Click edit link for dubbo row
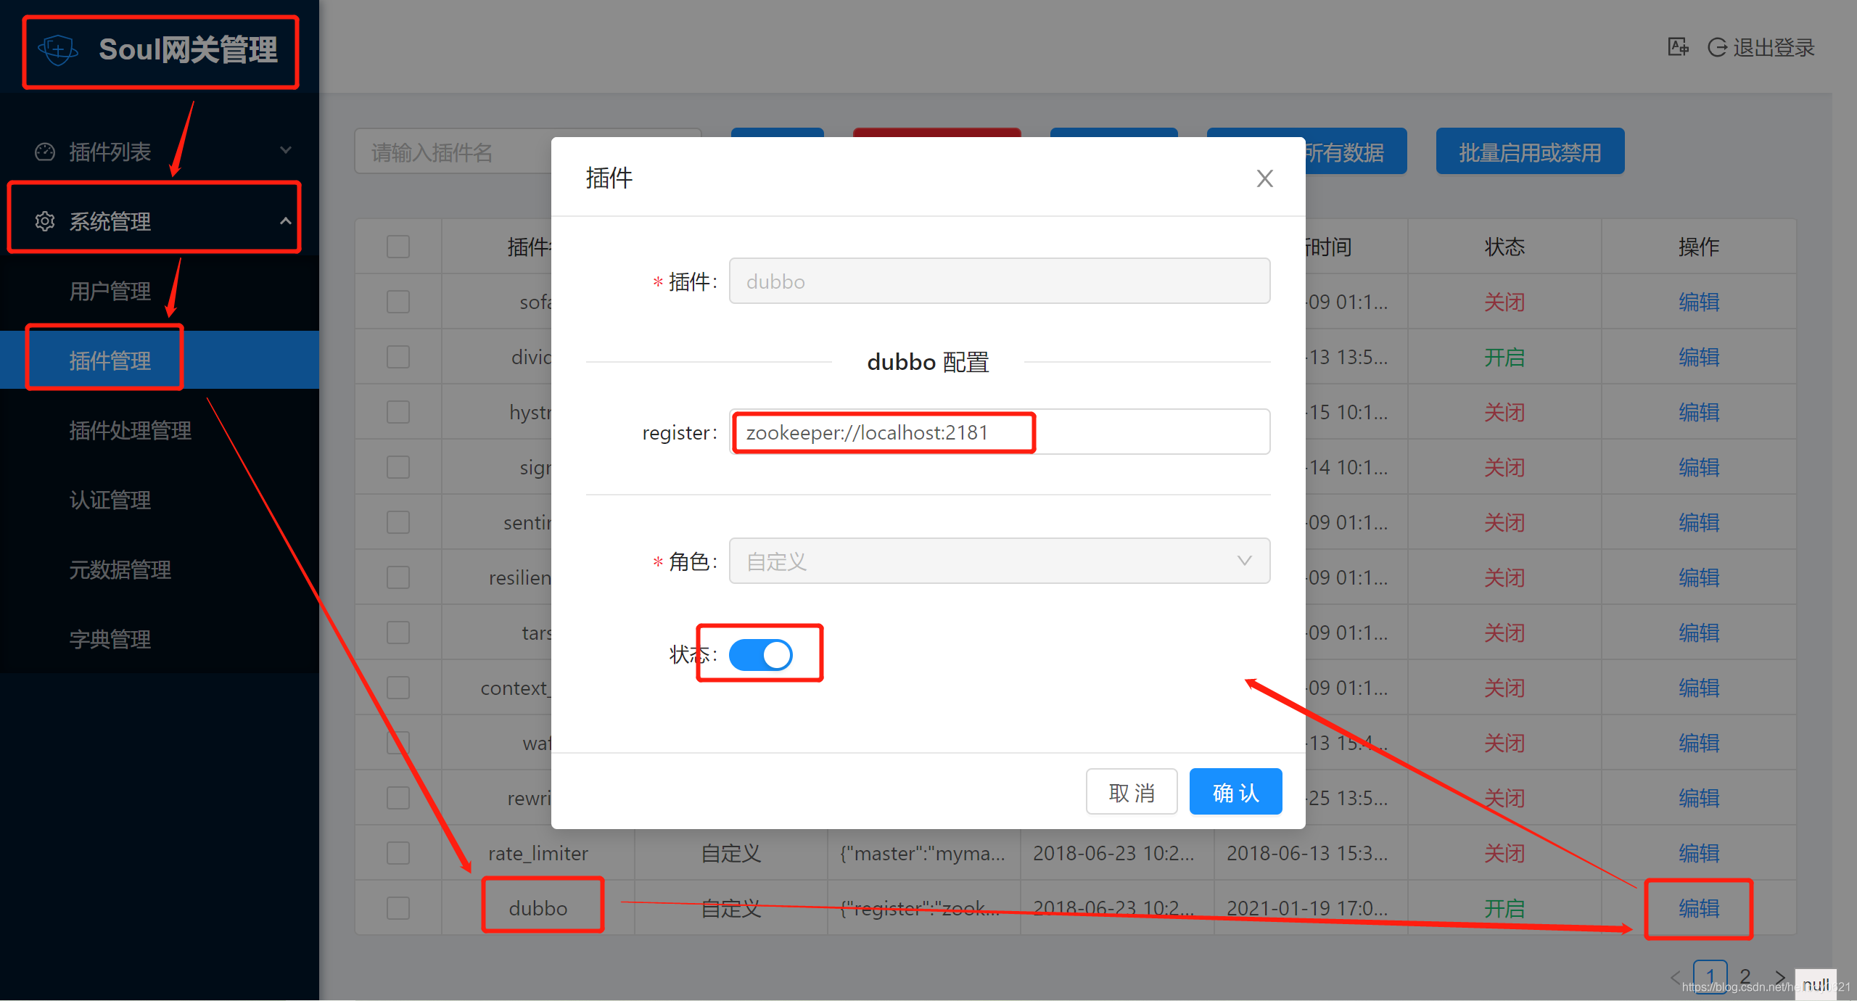The image size is (1857, 1001). click(x=1698, y=908)
